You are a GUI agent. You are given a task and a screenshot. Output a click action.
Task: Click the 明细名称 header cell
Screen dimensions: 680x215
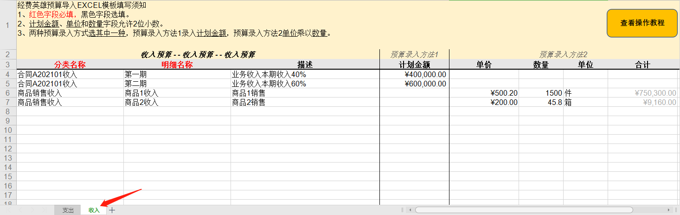click(x=177, y=65)
